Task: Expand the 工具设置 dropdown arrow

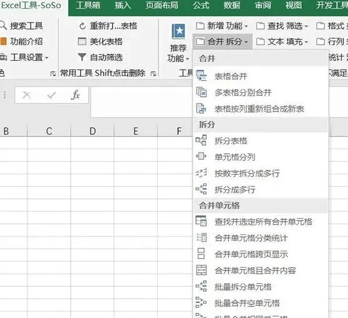Action: point(46,58)
